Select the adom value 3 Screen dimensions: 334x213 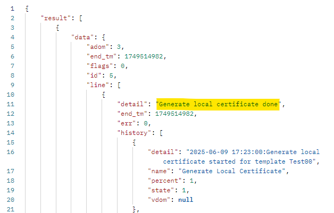[x=119, y=47]
